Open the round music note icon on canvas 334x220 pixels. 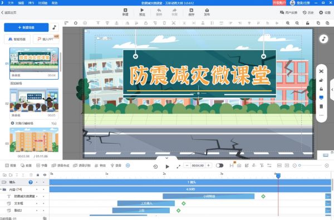323,39
